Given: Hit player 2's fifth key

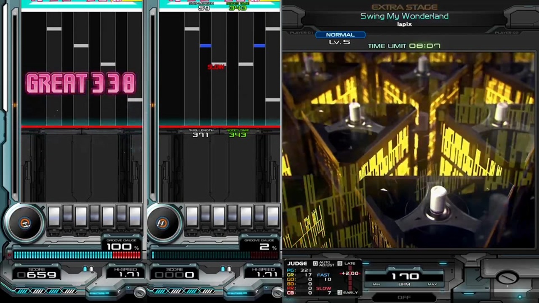Looking at the screenshot, I should click(x=245, y=217).
